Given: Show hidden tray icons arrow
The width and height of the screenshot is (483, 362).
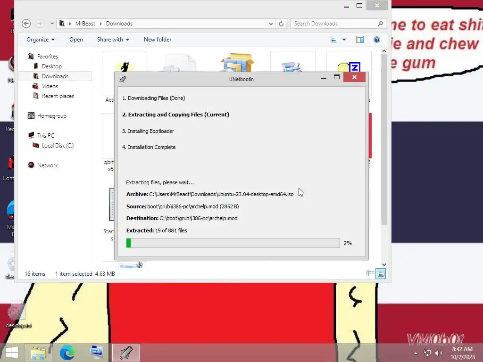Looking at the screenshot, I should [x=416, y=353].
